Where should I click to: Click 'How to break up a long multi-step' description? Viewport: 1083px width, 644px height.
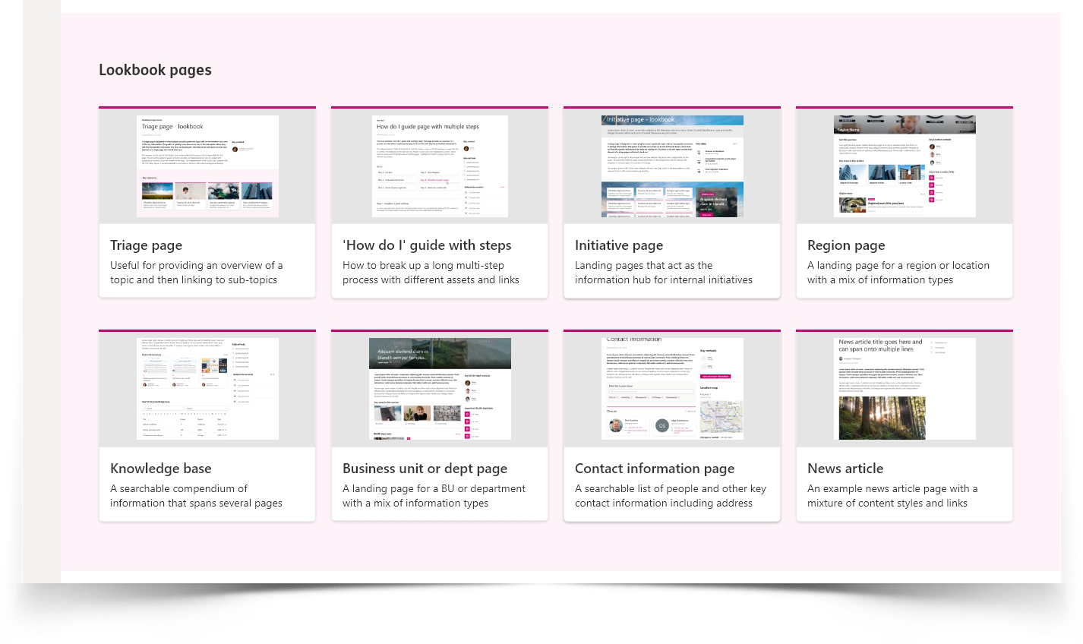(431, 273)
